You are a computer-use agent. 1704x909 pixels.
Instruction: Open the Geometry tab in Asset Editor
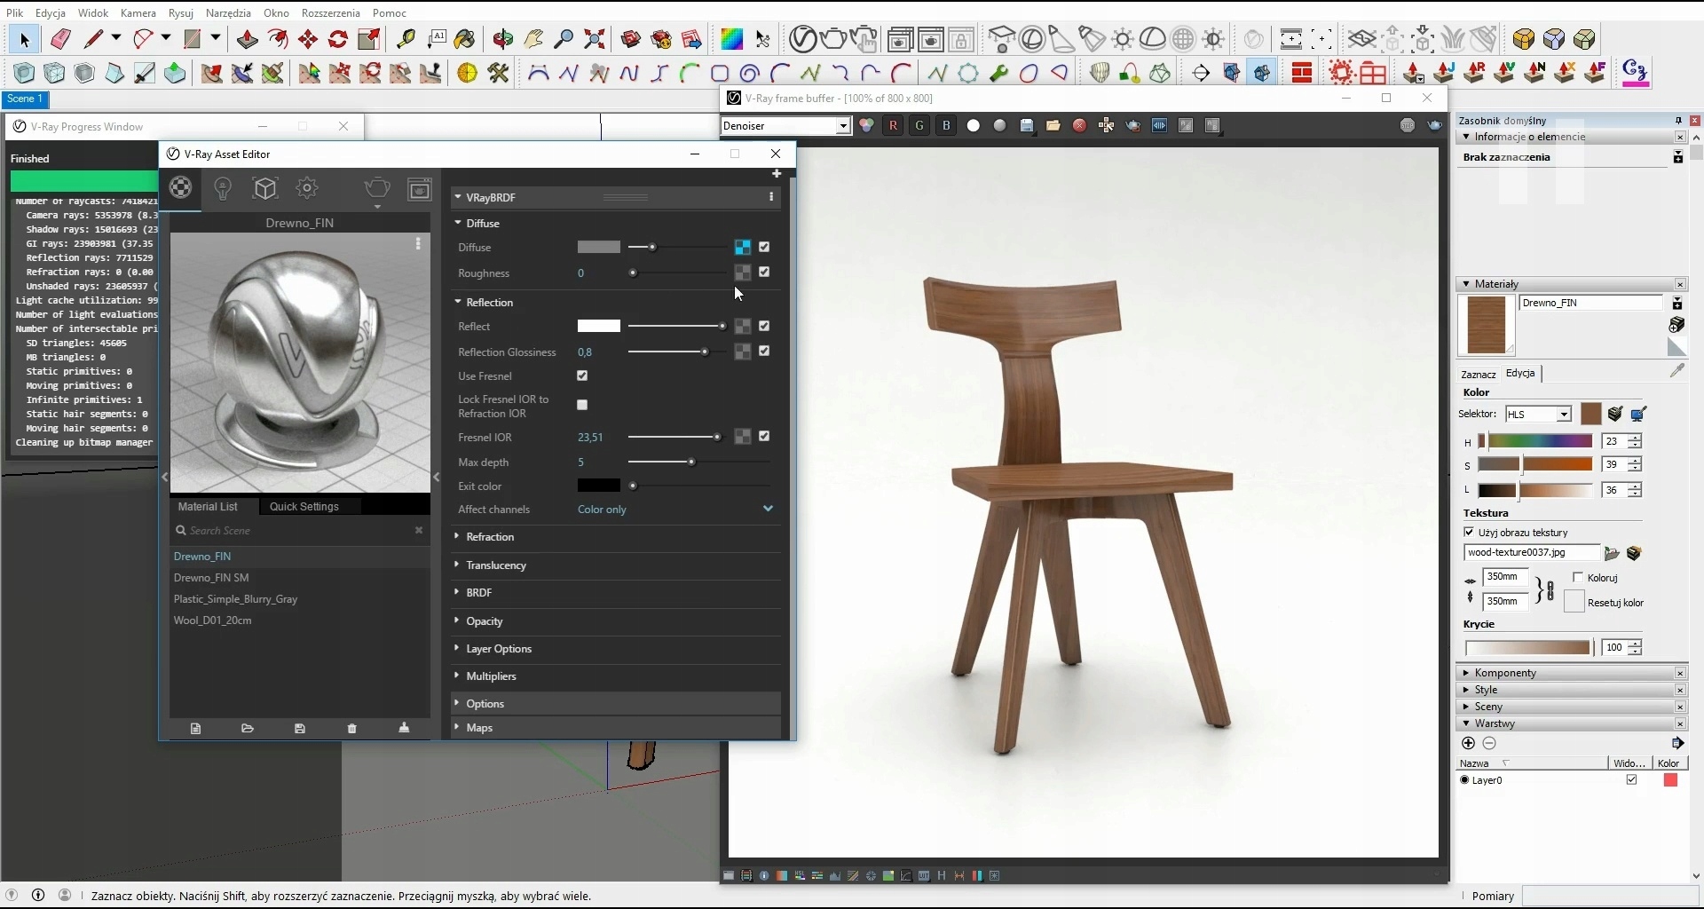pos(265,188)
